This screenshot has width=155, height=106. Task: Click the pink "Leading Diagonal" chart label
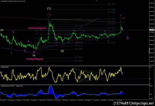click(37, 28)
